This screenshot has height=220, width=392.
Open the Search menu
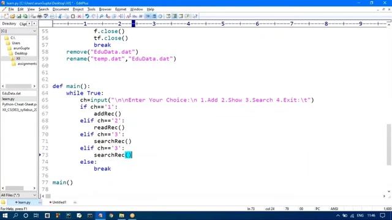pos(43,9)
